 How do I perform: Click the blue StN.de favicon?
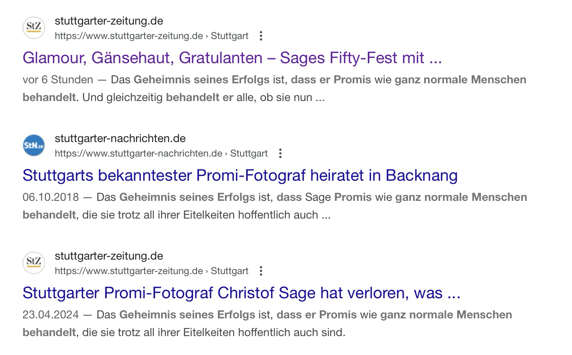tap(34, 145)
